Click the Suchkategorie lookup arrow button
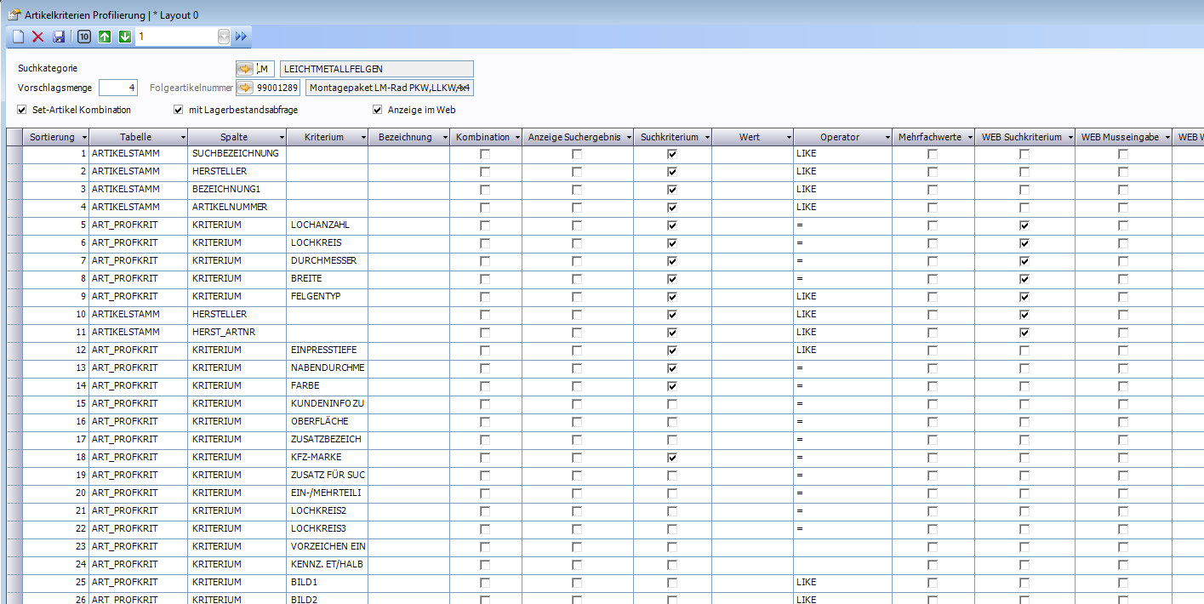Viewport: 1204px width, 604px height. pyautogui.click(x=245, y=69)
